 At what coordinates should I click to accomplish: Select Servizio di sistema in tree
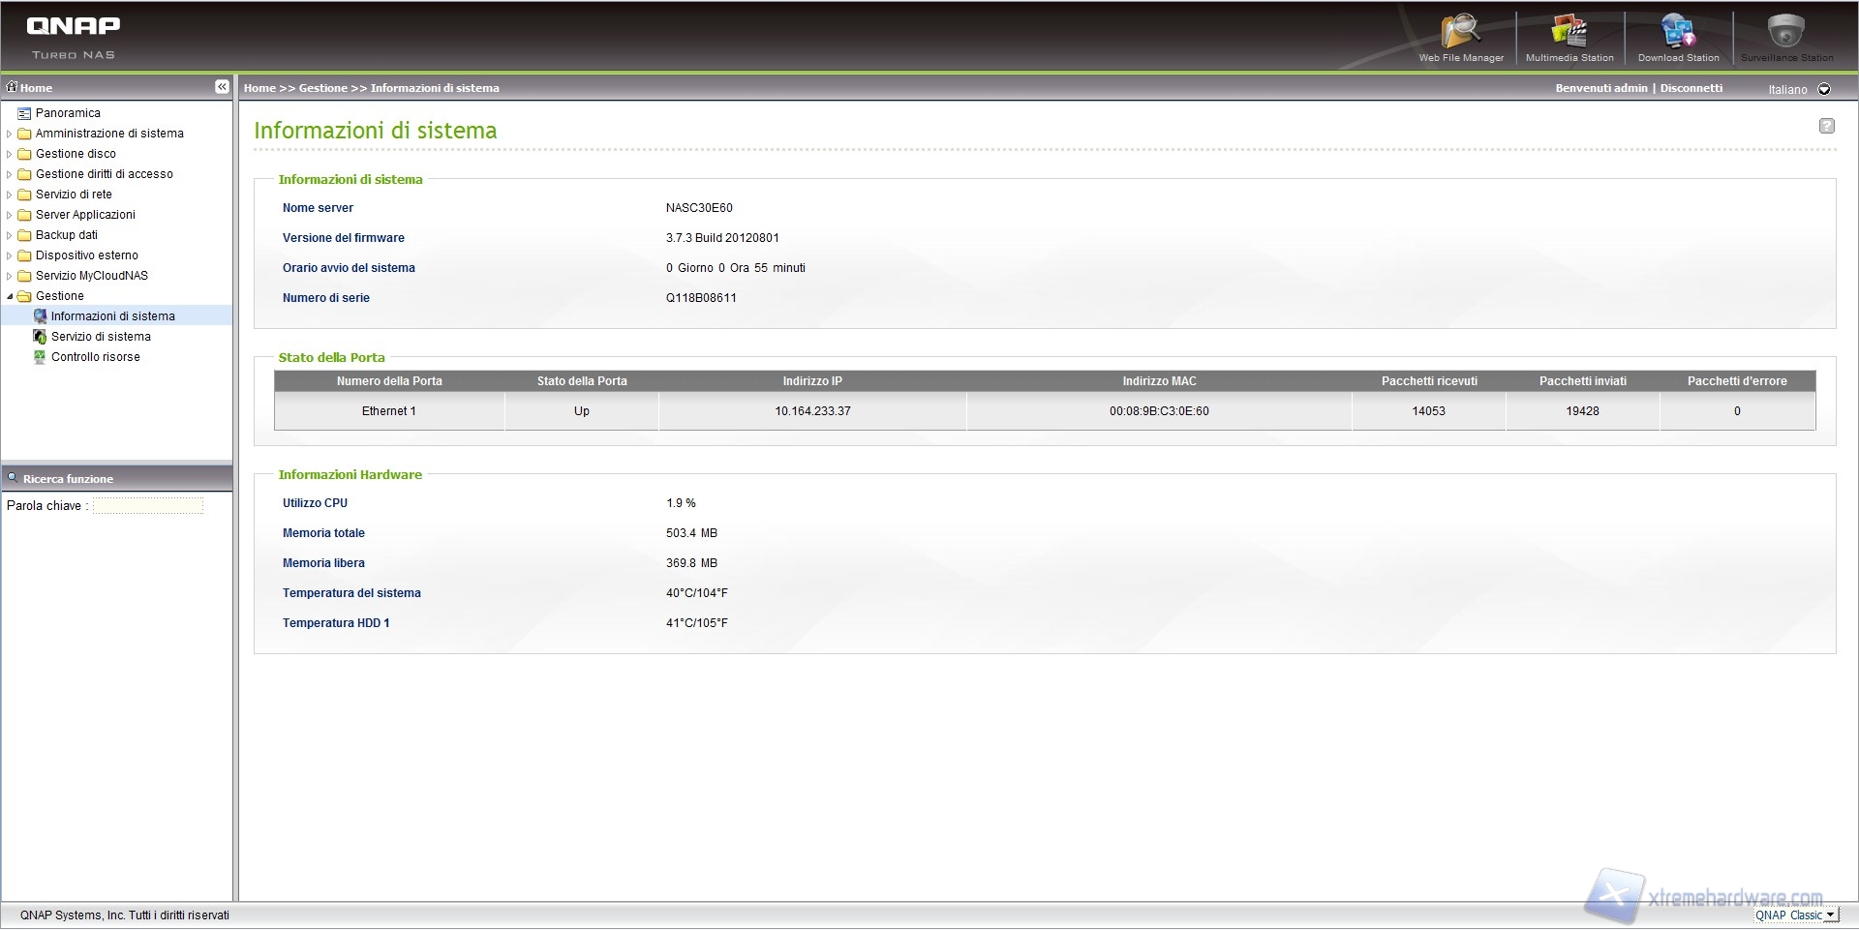(x=101, y=337)
